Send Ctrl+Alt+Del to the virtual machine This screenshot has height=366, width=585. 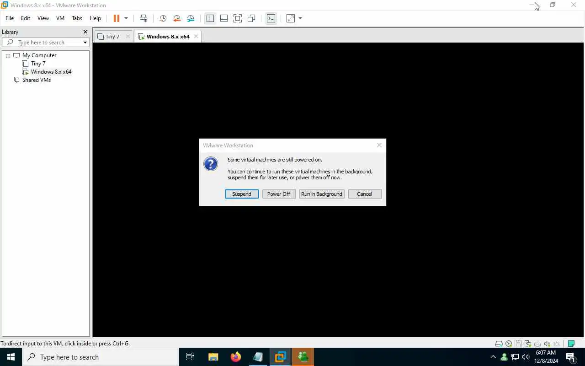tap(144, 18)
